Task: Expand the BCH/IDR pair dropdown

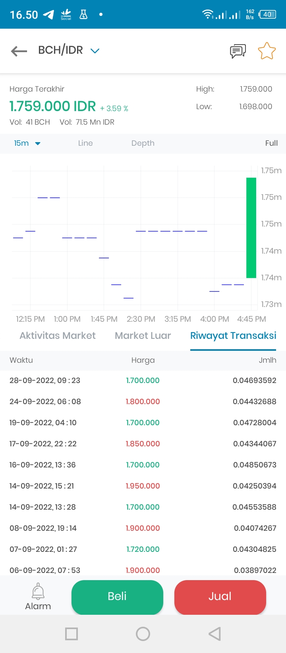Action: tap(95, 51)
